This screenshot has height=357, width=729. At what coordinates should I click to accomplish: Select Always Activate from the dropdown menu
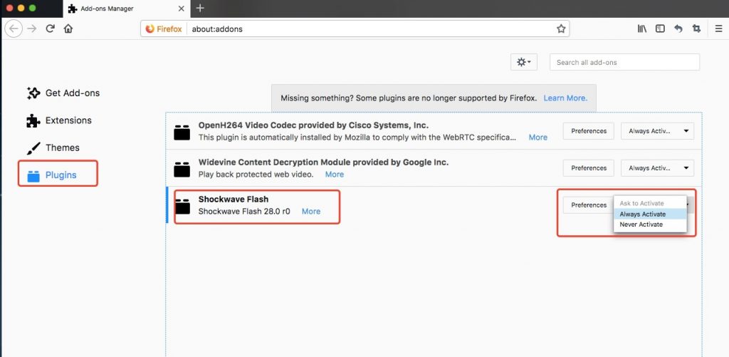[643, 214]
